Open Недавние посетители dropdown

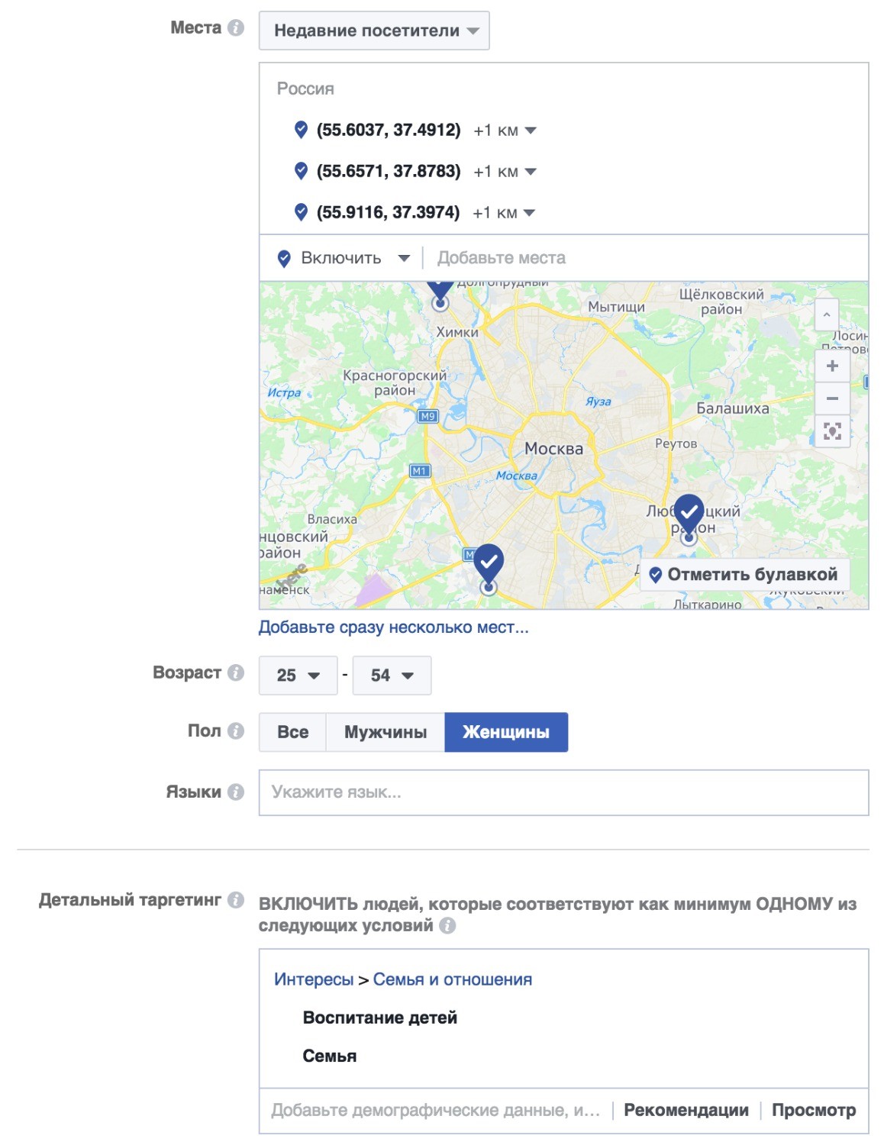click(x=374, y=31)
